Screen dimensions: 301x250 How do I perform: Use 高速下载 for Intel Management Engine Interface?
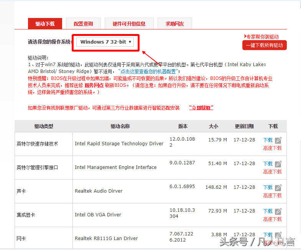[272, 172]
